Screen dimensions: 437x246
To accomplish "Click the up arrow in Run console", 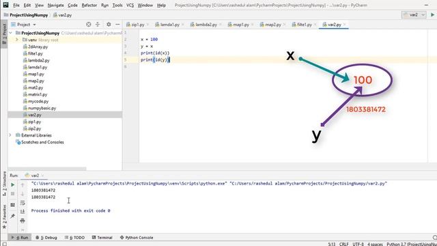I will pyautogui.click(x=23, y=185).
